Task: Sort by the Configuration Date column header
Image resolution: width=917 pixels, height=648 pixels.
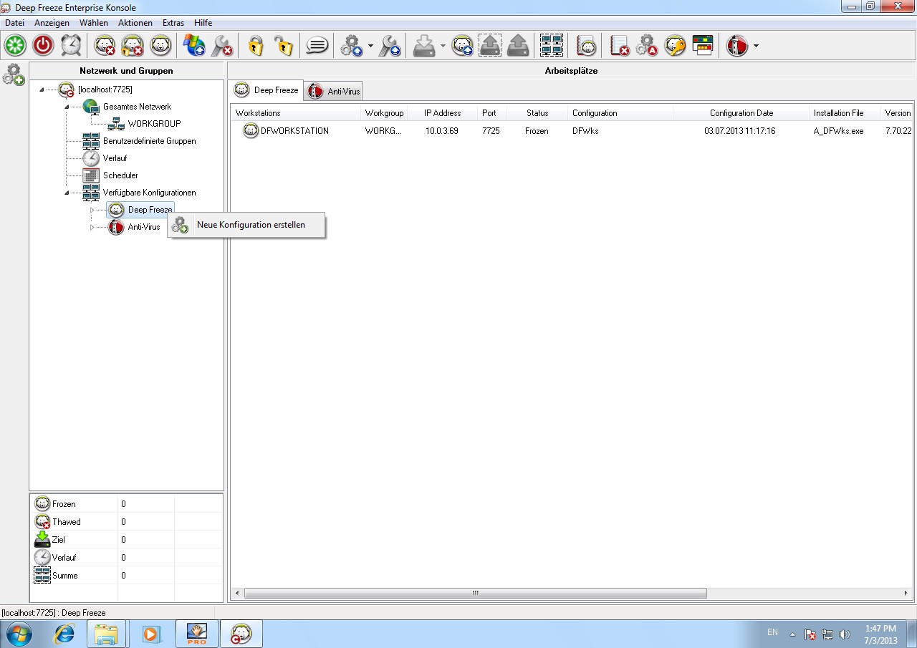Action: pos(741,113)
